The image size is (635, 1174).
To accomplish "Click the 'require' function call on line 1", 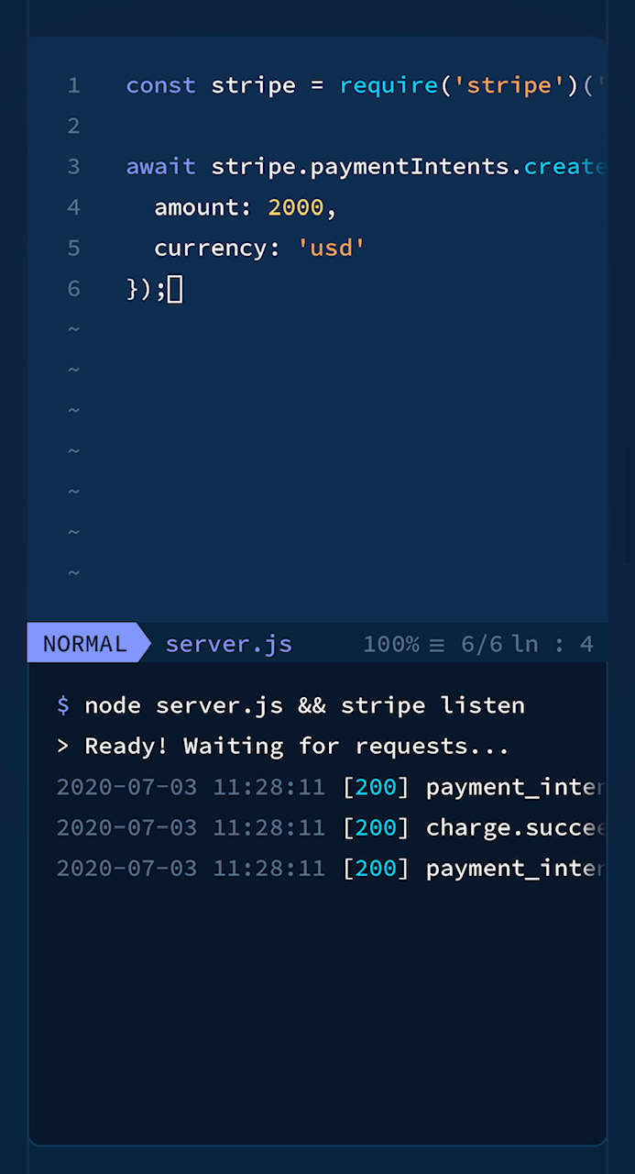I will click(x=389, y=85).
